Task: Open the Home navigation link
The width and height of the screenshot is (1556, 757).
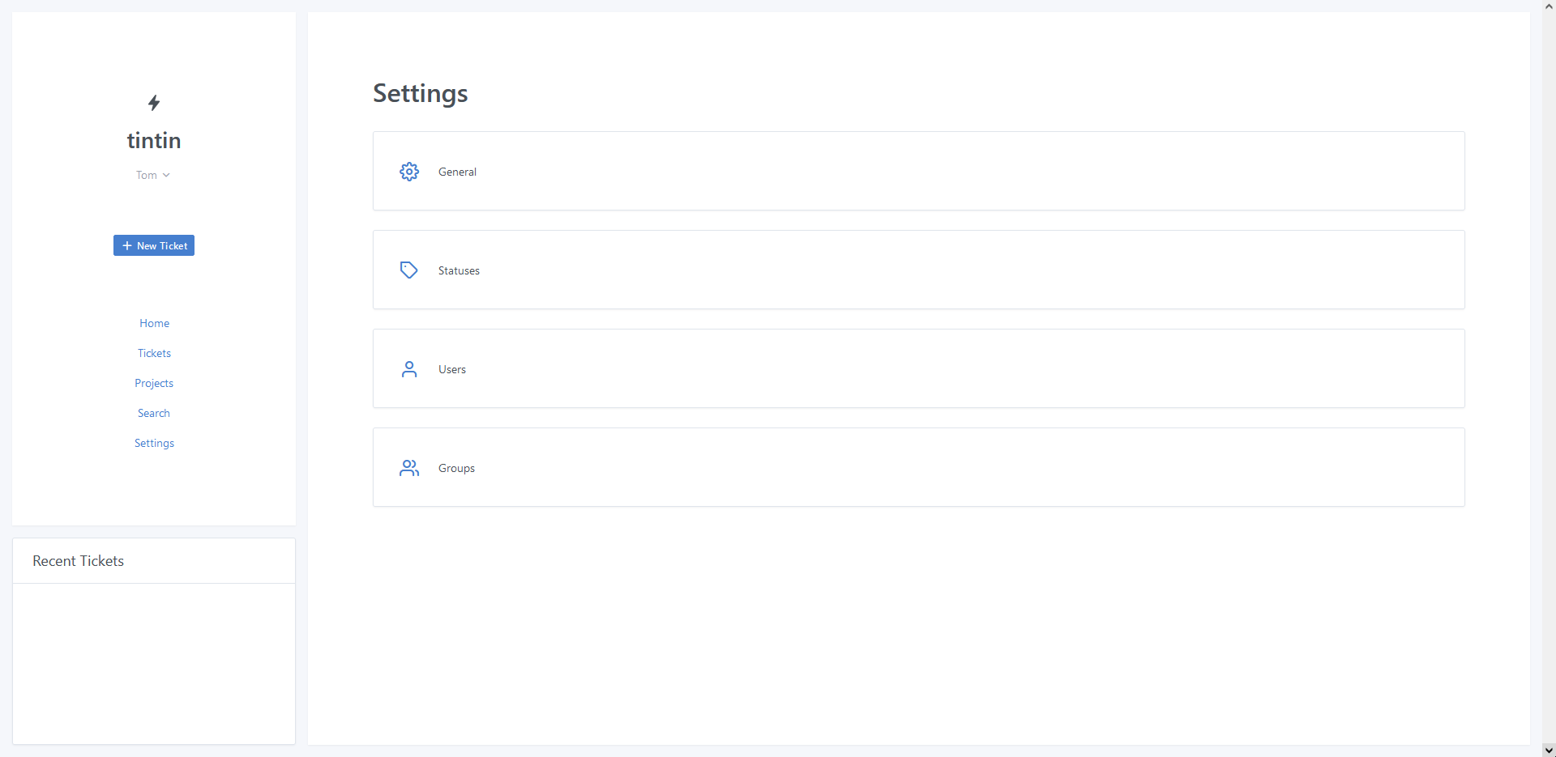Action: [154, 323]
